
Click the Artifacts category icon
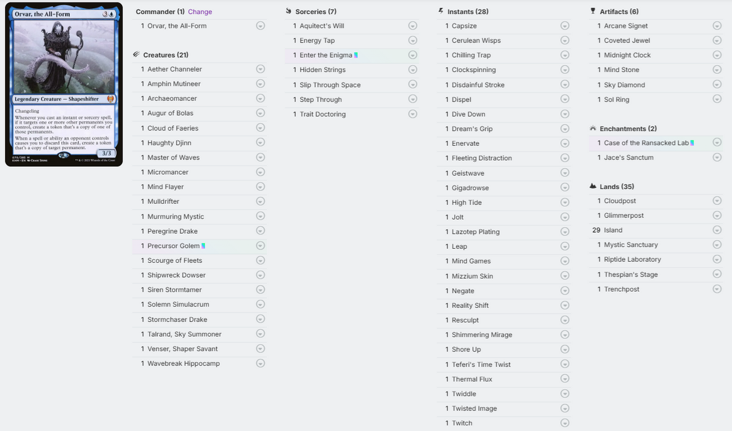coord(593,10)
